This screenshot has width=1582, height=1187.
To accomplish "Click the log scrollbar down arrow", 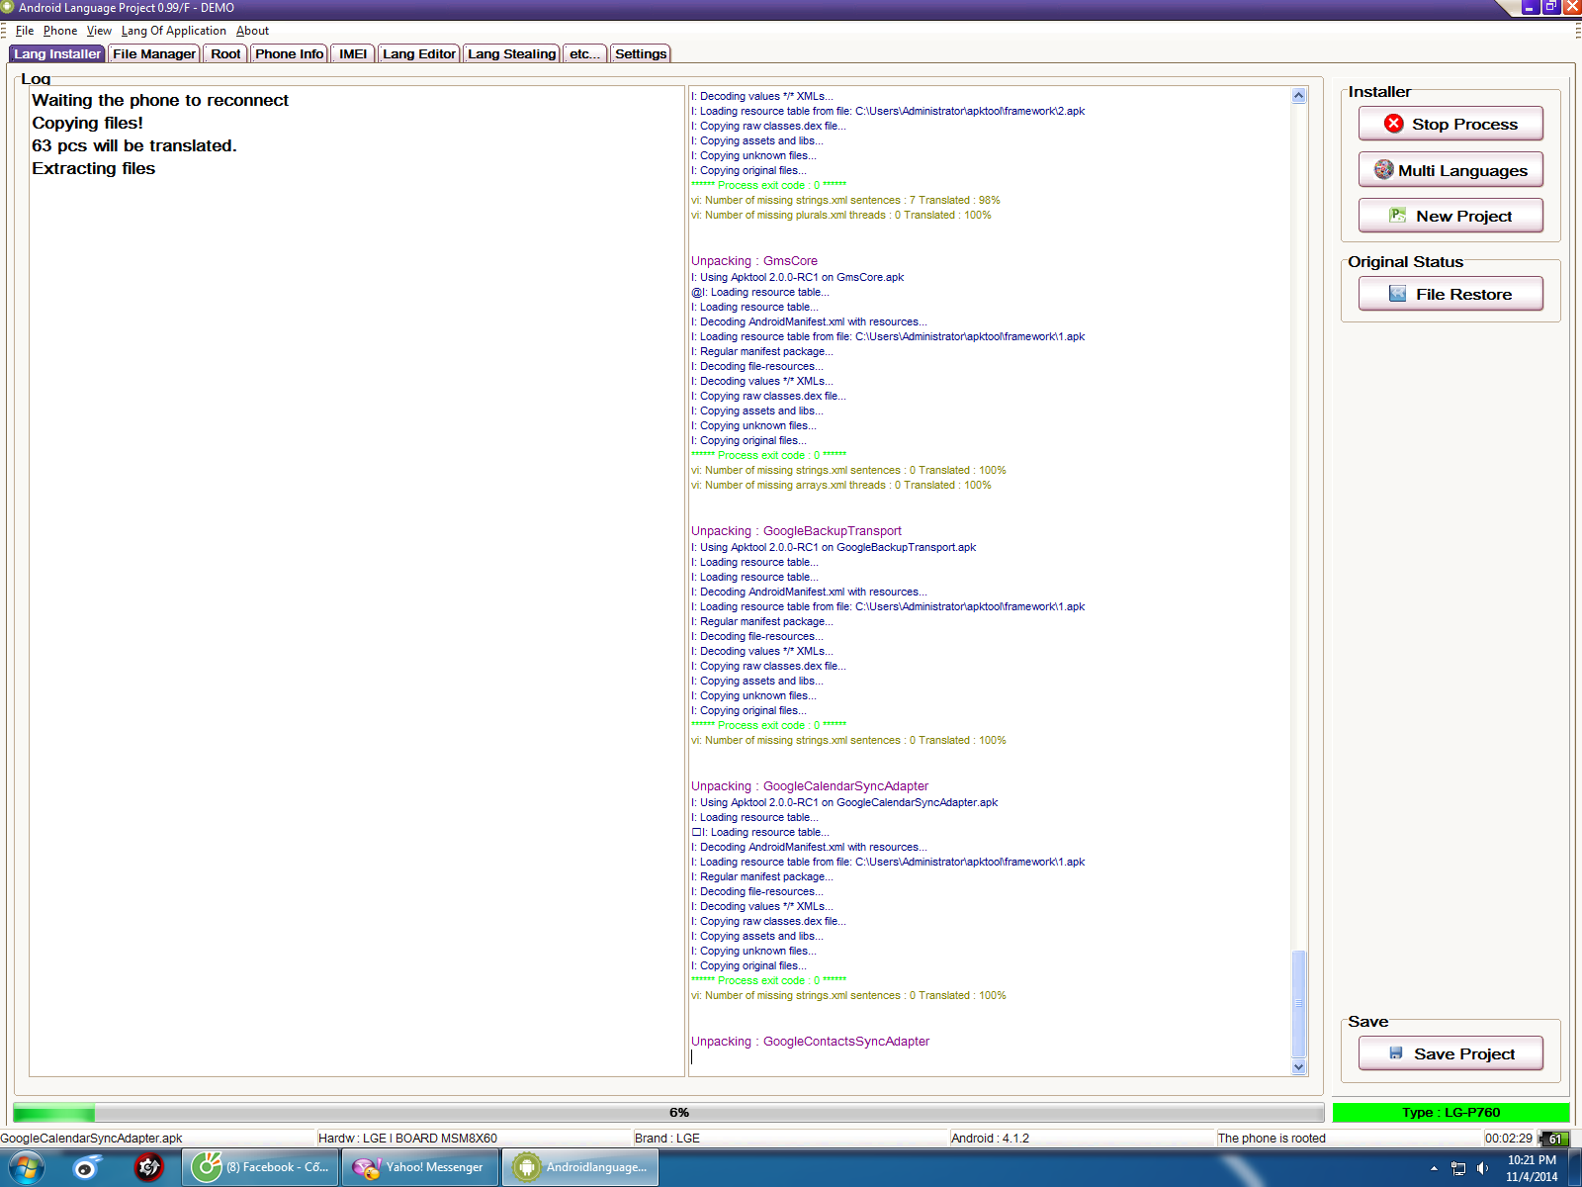I will pos(1299,1066).
